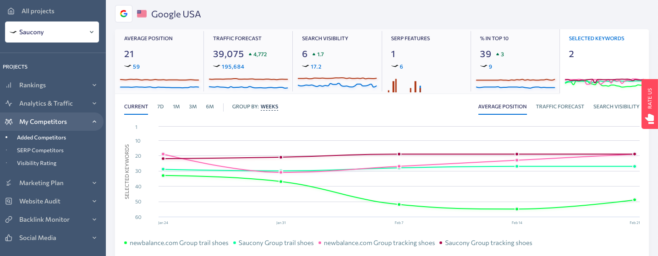Screen dimensions: 658x256
Task: Click Saucony trail shoes point at Feb 14
Action: tap(517, 166)
